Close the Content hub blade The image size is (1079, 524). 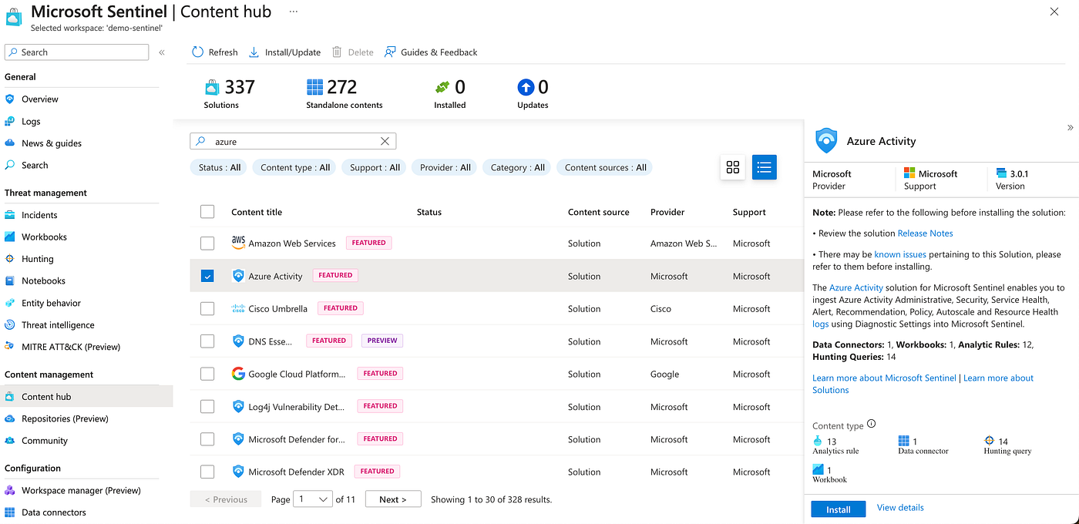(x=1054, y=12)
